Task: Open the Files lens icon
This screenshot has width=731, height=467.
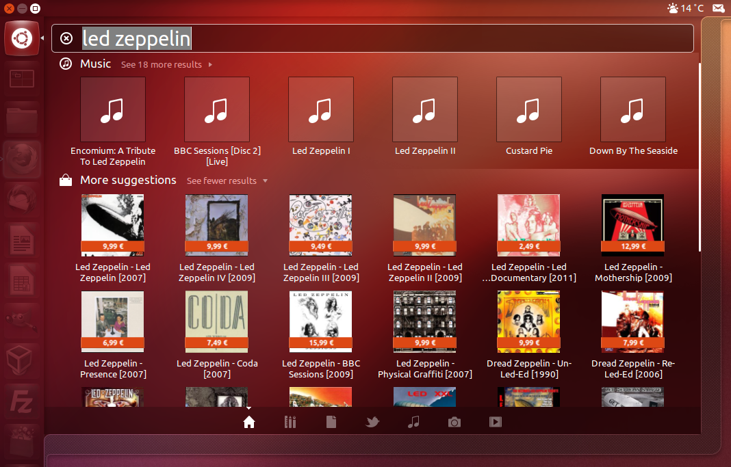Action: 331,423
